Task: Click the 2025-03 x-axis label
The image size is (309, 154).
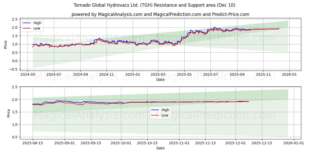Action: (158, 74)
